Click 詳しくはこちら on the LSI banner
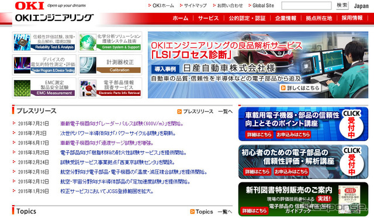 click(x=300, y=88)
